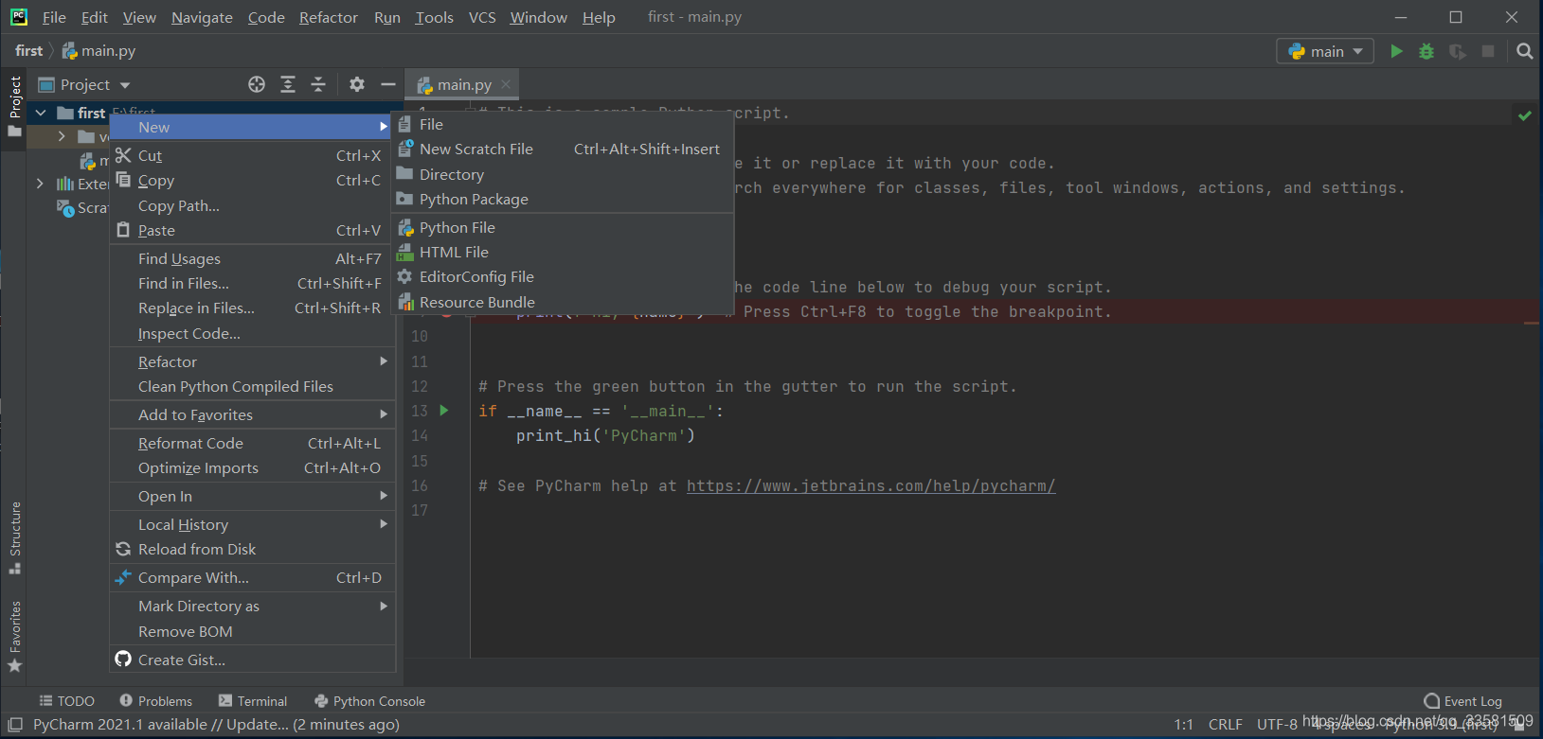Viewport: 1543px width, 739px height.
Task: Collapse all items in Project panel
Action: 318,84
